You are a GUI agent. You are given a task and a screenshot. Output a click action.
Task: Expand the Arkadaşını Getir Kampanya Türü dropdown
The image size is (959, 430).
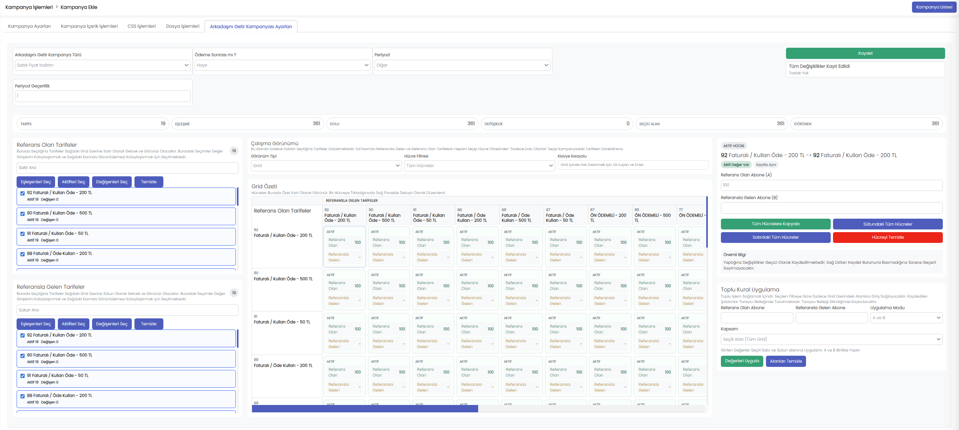point(102,65)
